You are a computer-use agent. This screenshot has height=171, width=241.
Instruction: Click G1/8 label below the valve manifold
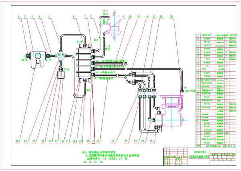coord(88,90)
